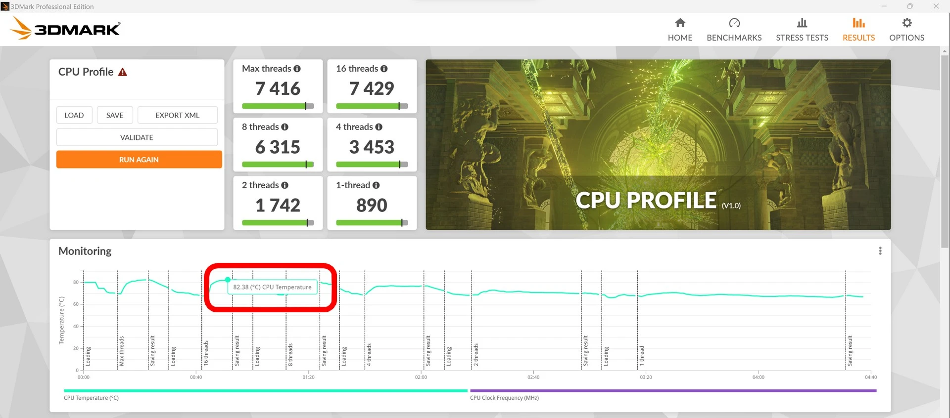Image resolution: width=950 pixels, height=418 pixels.
Task: Click the score value 3 453
Action: coord(372,147)
